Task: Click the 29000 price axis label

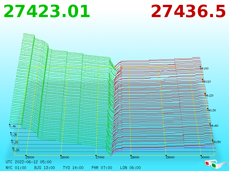Action: click(170, 157)
